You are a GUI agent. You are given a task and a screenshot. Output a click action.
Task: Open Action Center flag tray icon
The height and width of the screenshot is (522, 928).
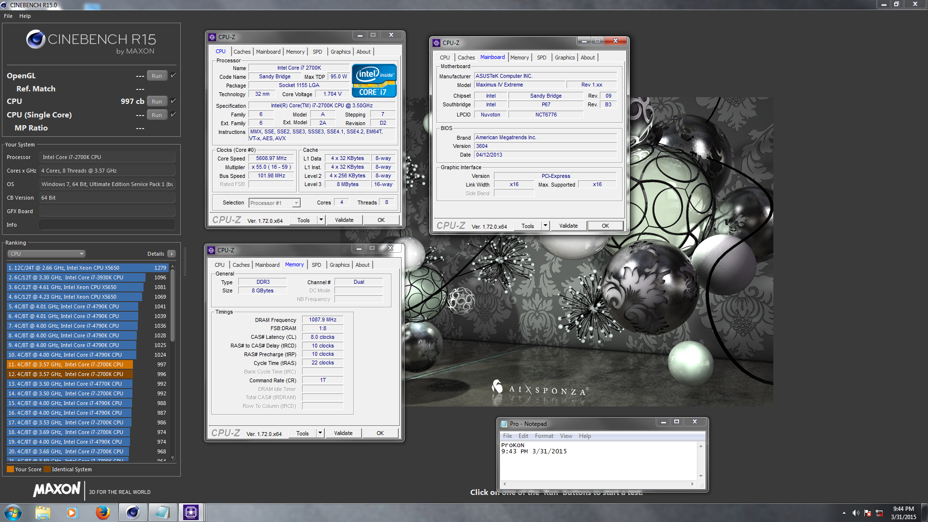coord(868,513)
